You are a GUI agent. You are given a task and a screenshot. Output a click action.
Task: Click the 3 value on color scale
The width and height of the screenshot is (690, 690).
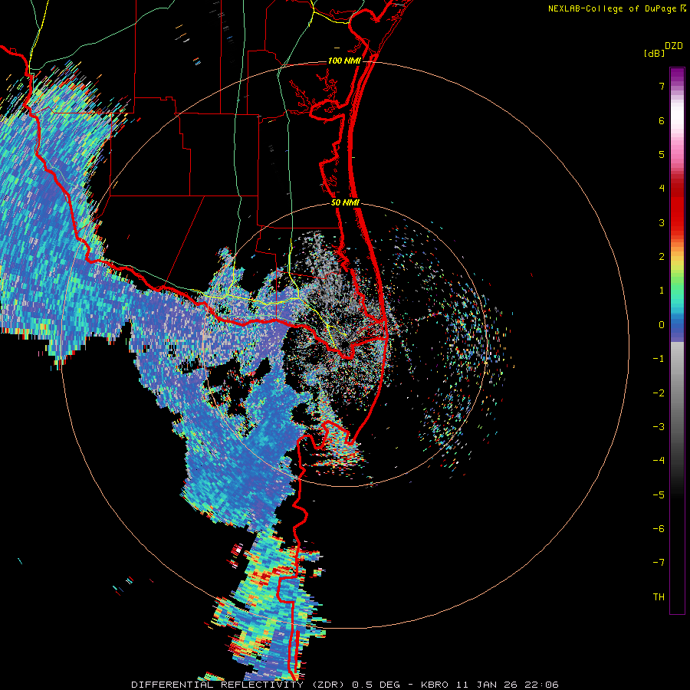click(662, 222)
